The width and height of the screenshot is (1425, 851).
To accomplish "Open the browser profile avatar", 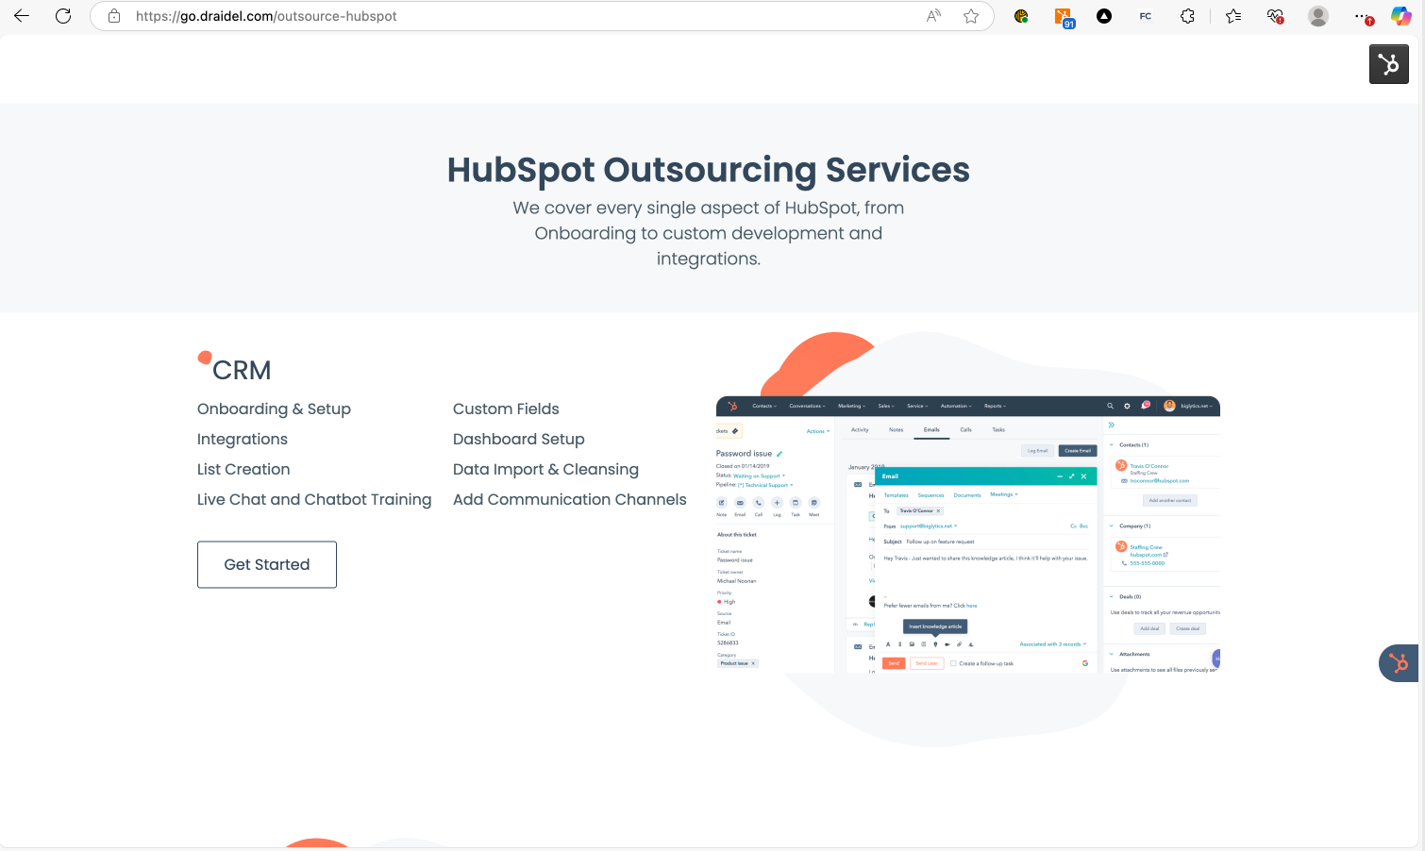I will pyautogui.click(x=1318, y=16).
